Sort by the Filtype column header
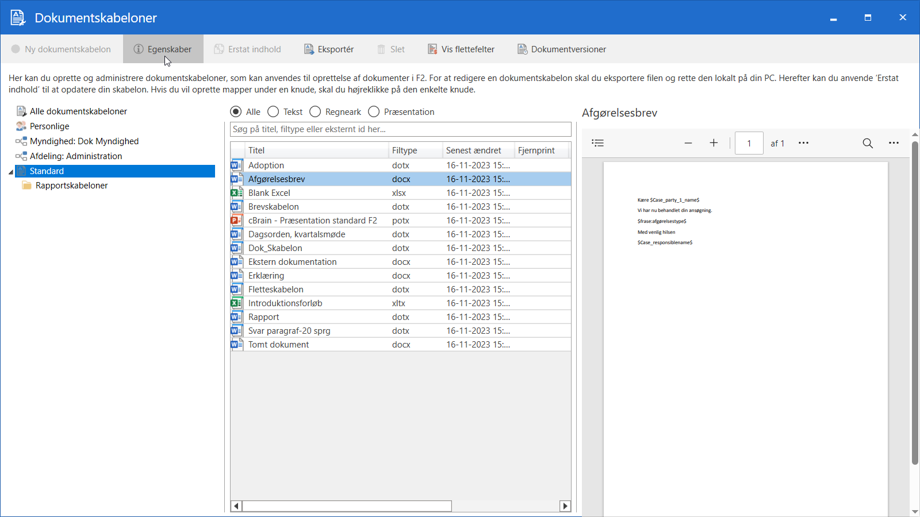Screen dimensions: 920x517 pos(416,151)
